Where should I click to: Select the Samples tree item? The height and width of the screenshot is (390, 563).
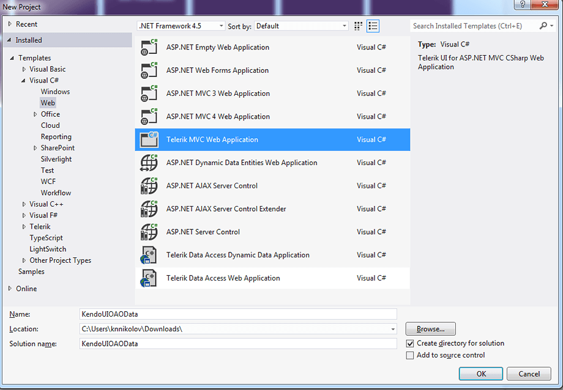coord(31,271)
